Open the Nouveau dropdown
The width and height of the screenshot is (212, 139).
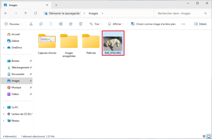point(13,24)
